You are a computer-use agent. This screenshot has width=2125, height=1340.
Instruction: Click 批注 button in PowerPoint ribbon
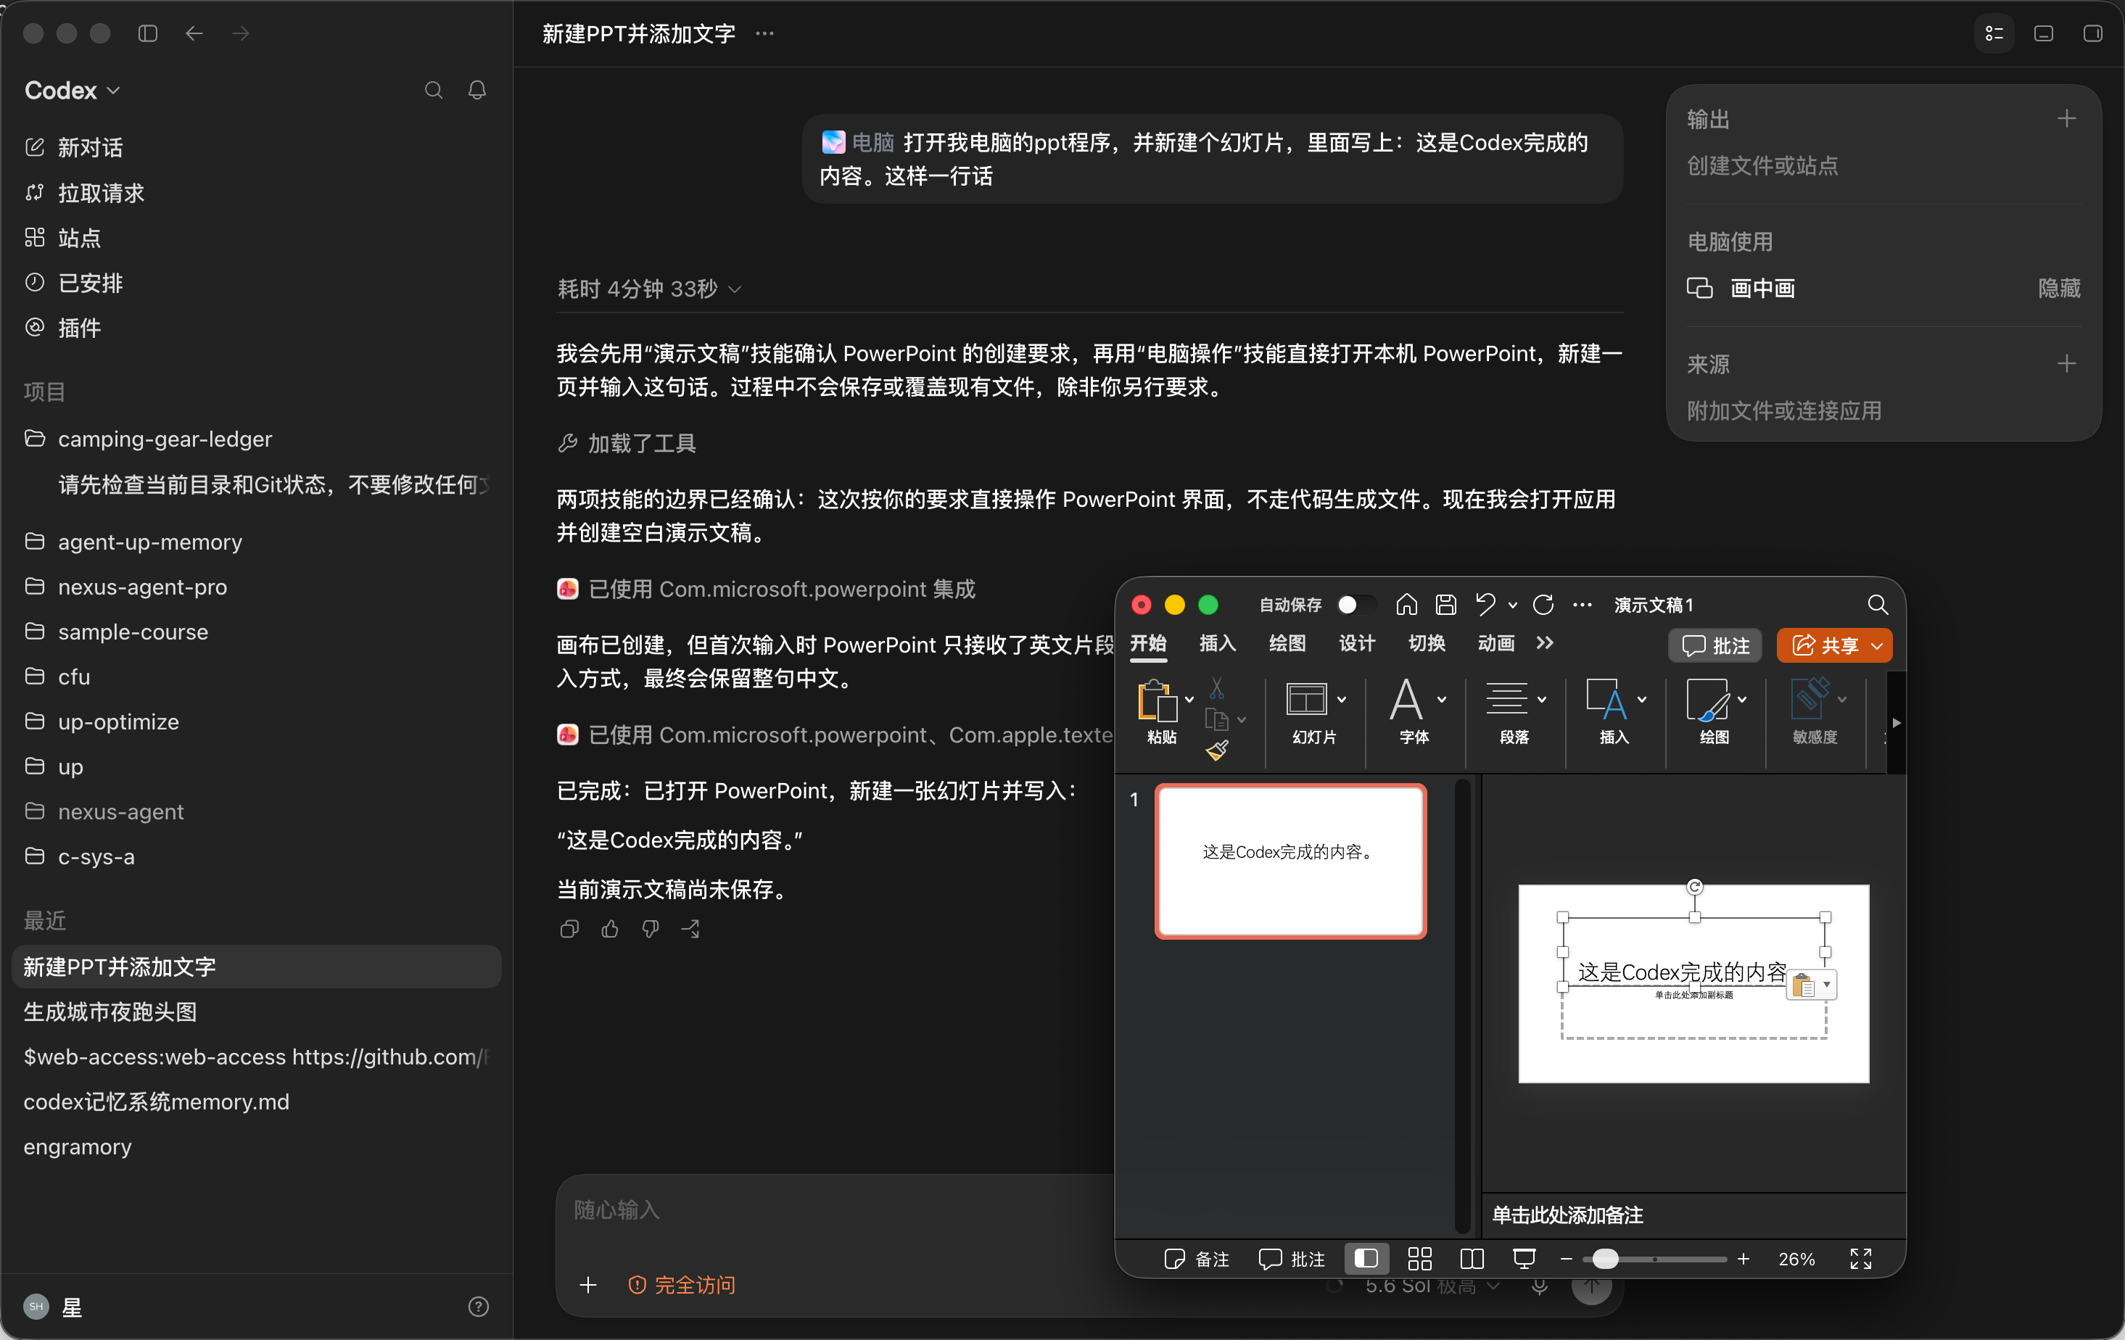coord(1715,646)
